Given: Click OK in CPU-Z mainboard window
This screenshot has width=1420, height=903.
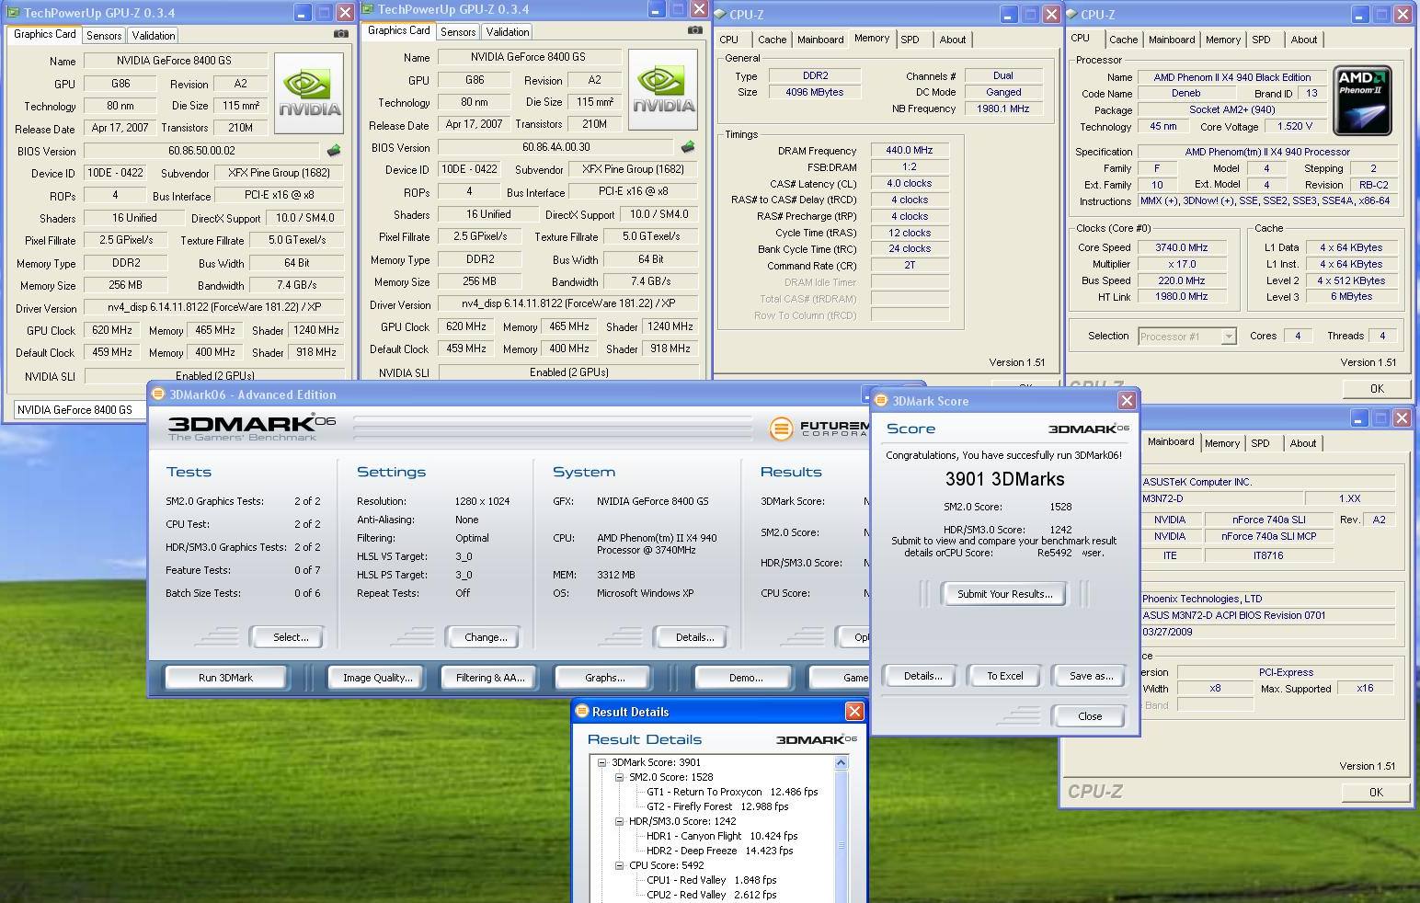Looking at the screenshot, I should pos(1376,792).
